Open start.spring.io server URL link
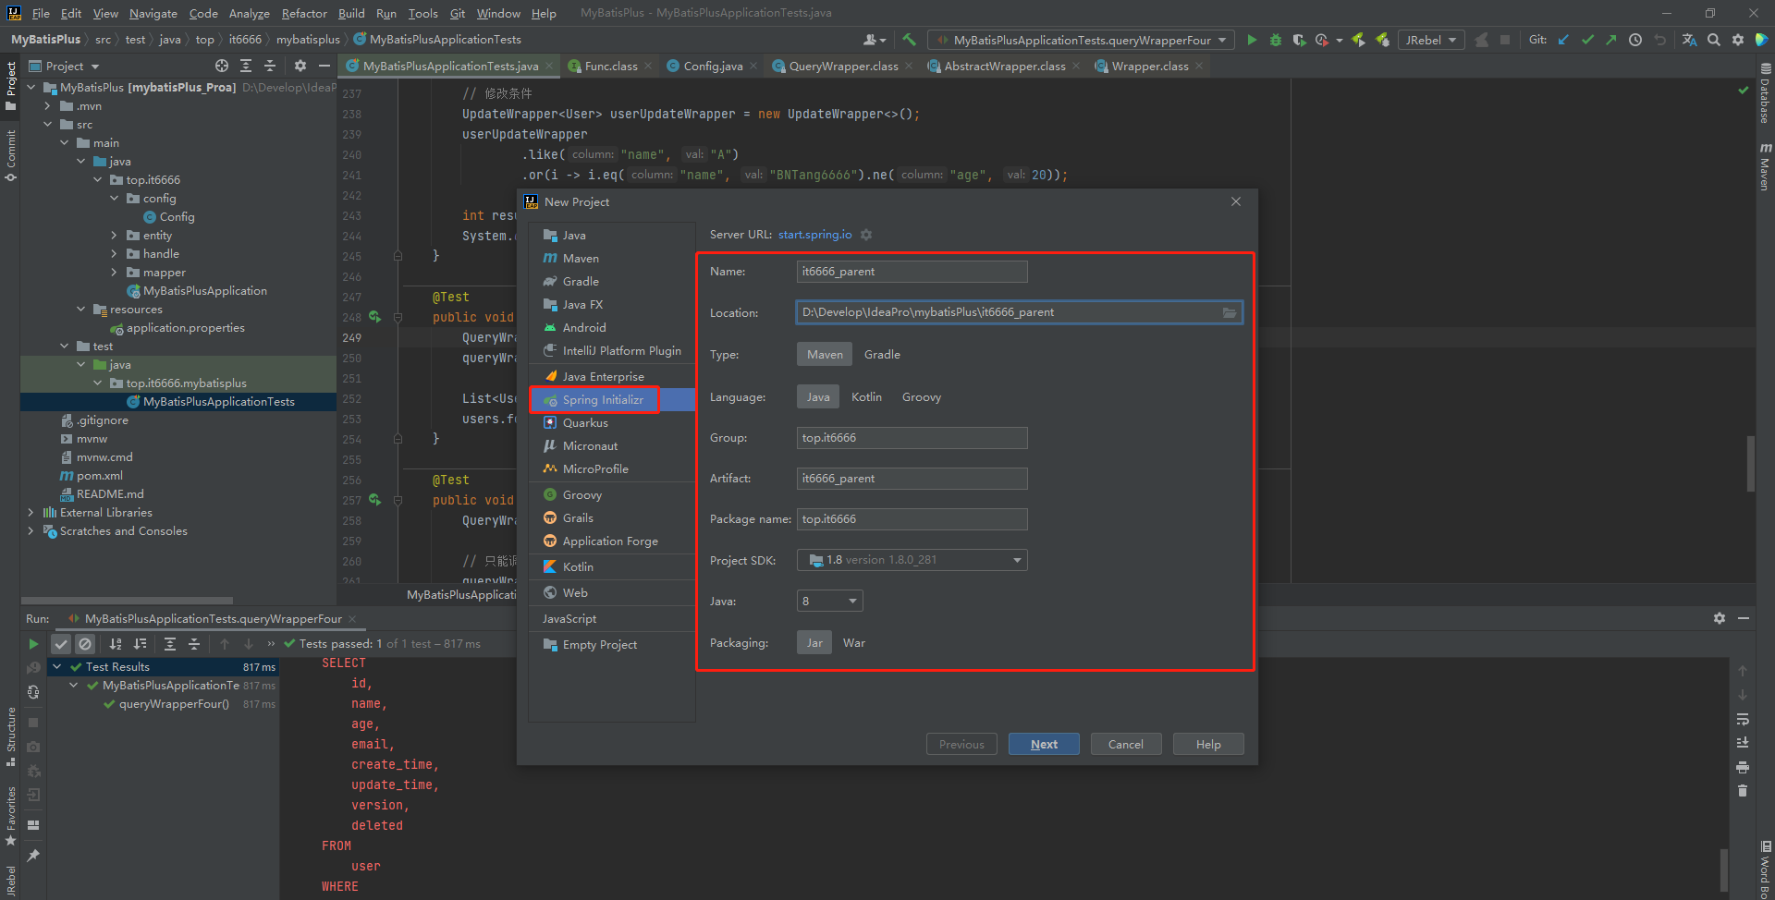 pos(814,235)
